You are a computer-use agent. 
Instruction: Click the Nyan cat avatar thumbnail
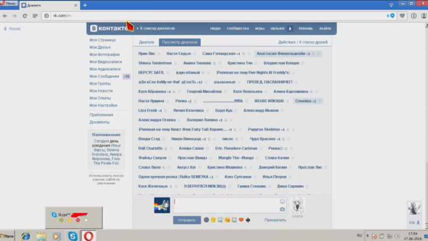[162, 206]
